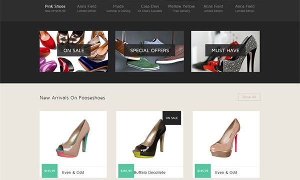Open the last Even & Odd product link
The height and width of the screenshot is (180, 300).
click(x=226, y=172)
